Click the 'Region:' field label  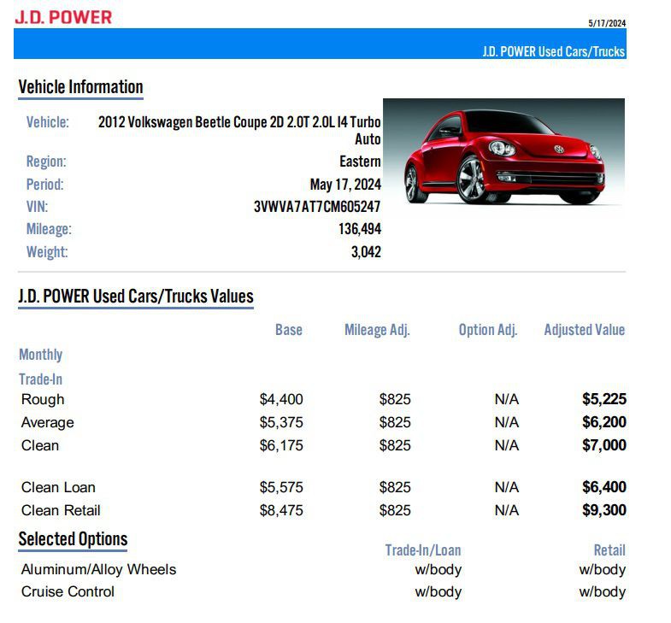click(46, 162)
